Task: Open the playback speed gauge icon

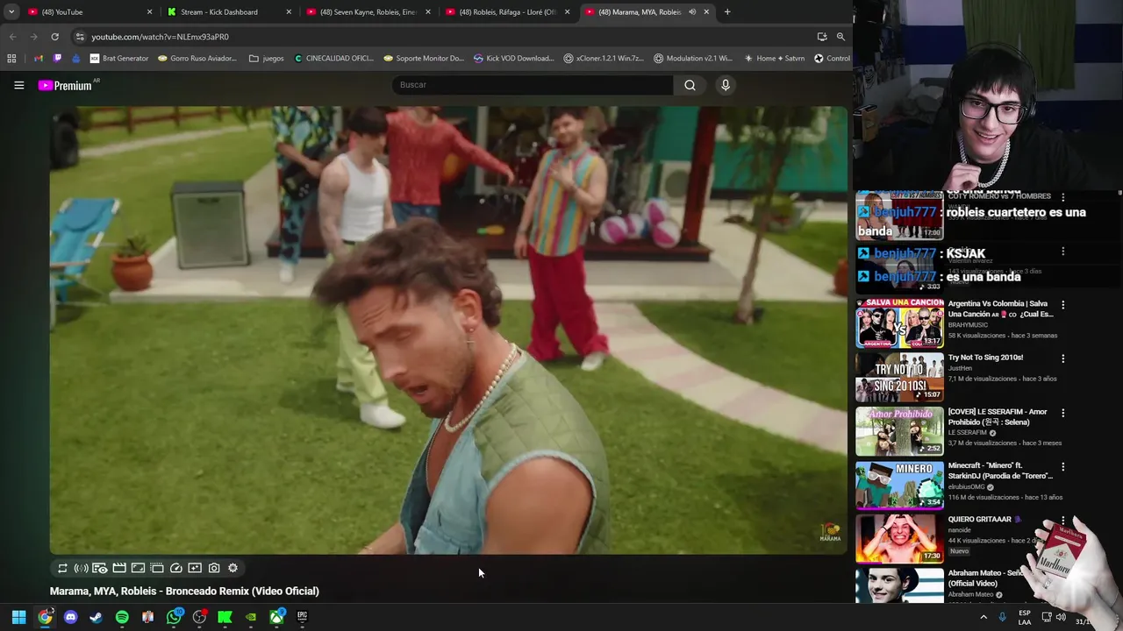Action: click(175, 568)
